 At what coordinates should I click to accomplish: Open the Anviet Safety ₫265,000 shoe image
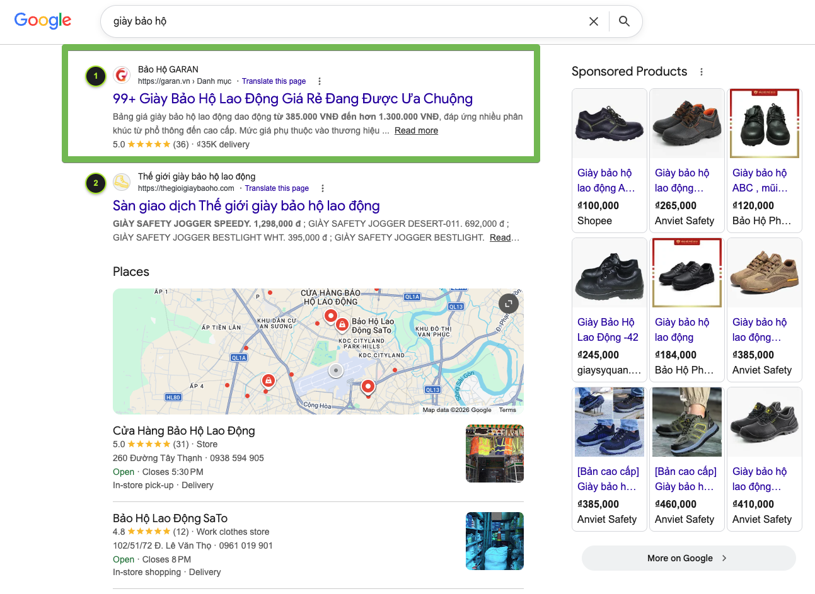[687, 123]
